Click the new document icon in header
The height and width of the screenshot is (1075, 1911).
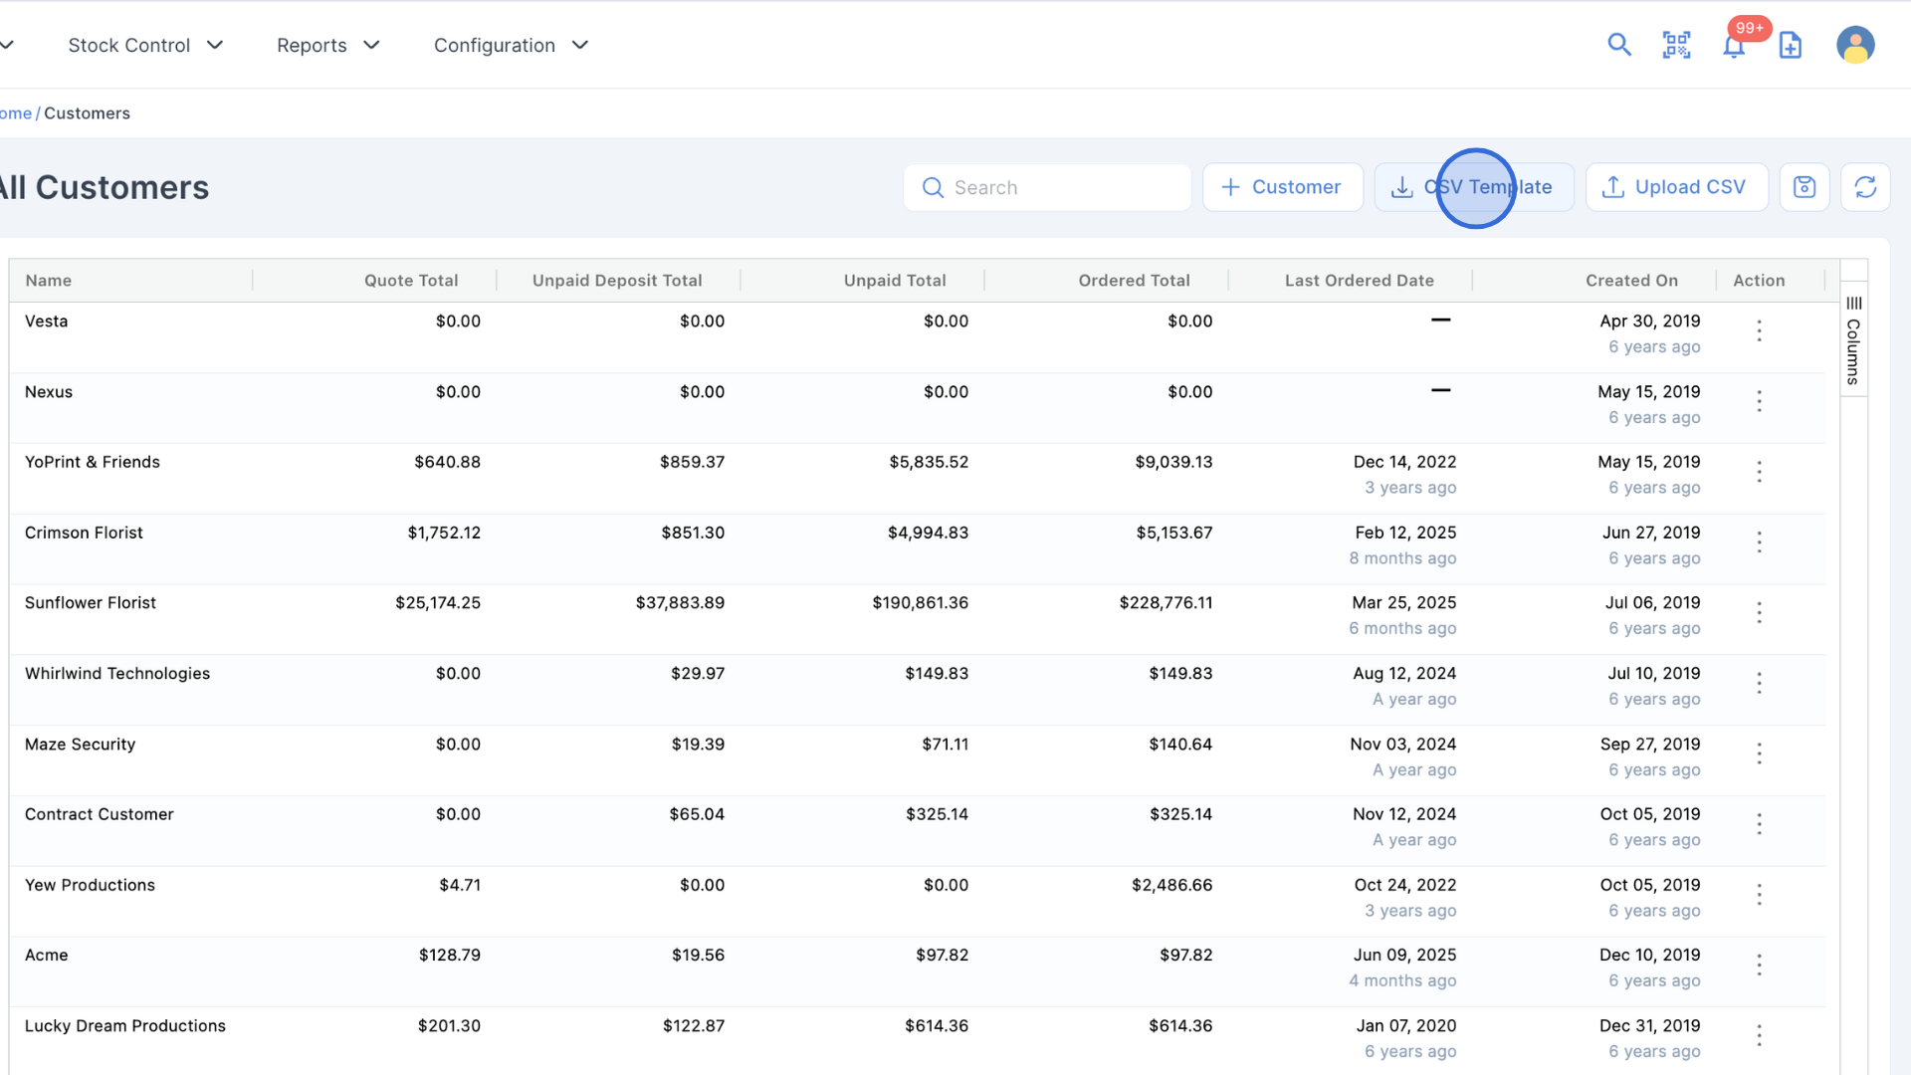1791,45
